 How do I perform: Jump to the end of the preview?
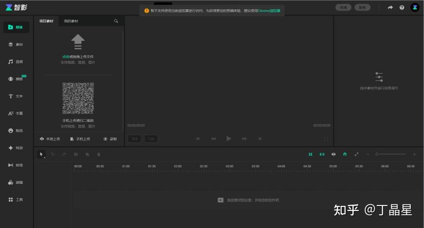260,138
